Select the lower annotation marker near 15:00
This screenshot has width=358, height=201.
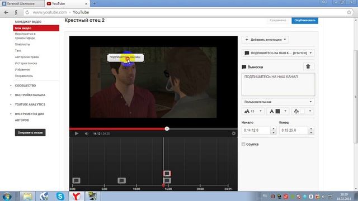(x=167, y=180)
